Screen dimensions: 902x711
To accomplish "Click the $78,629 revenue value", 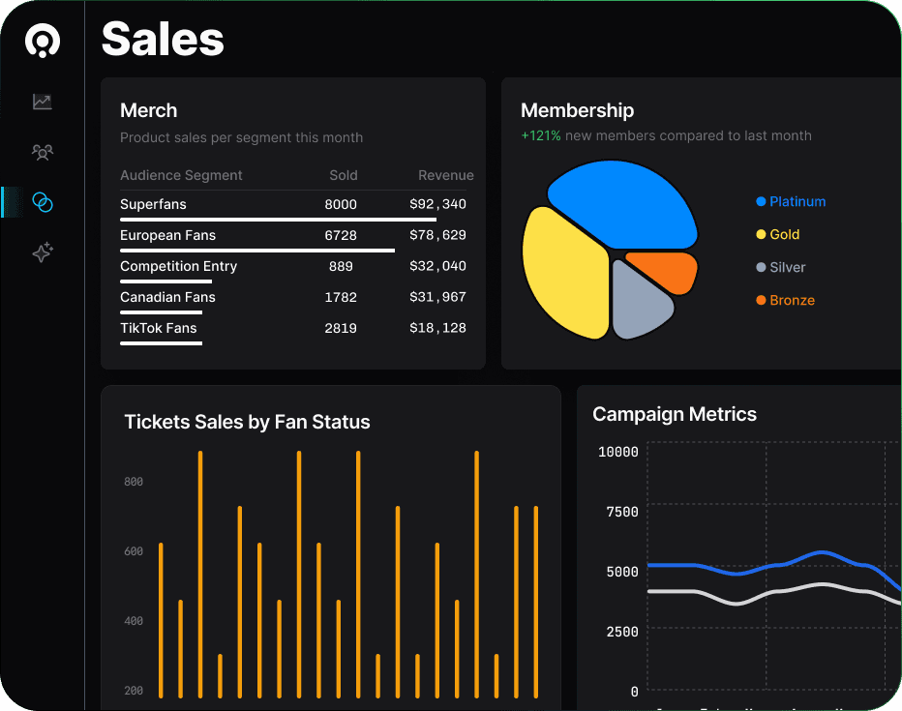I will [x=437, y=235].
